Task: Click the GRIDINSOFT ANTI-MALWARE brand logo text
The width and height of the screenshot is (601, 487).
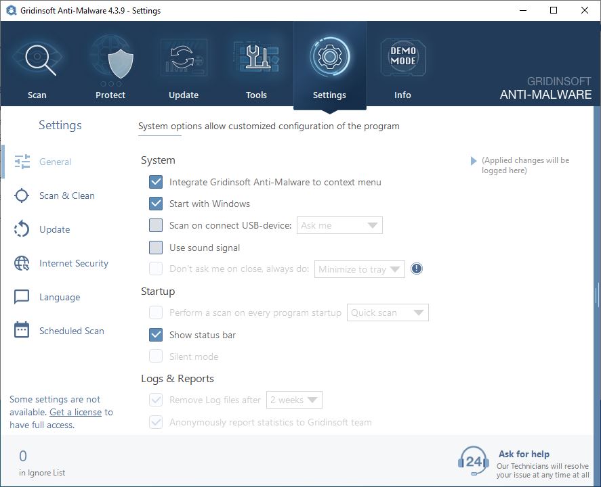Action: point(545,89)
